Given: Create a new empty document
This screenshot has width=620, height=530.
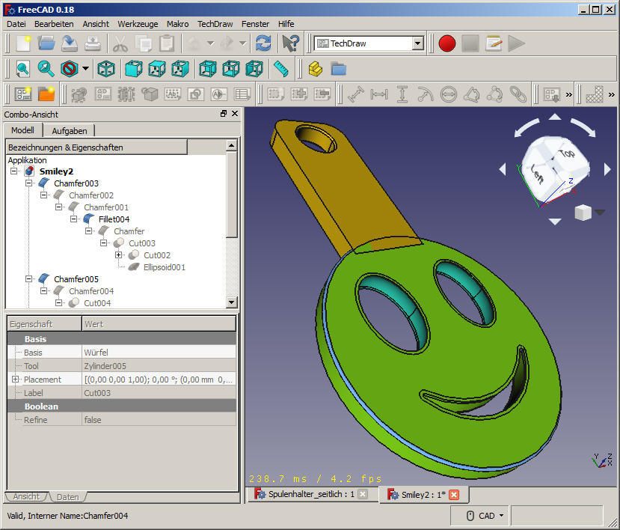Looking at the screenshot, I should pyautogui.click(x=23, y=43).
